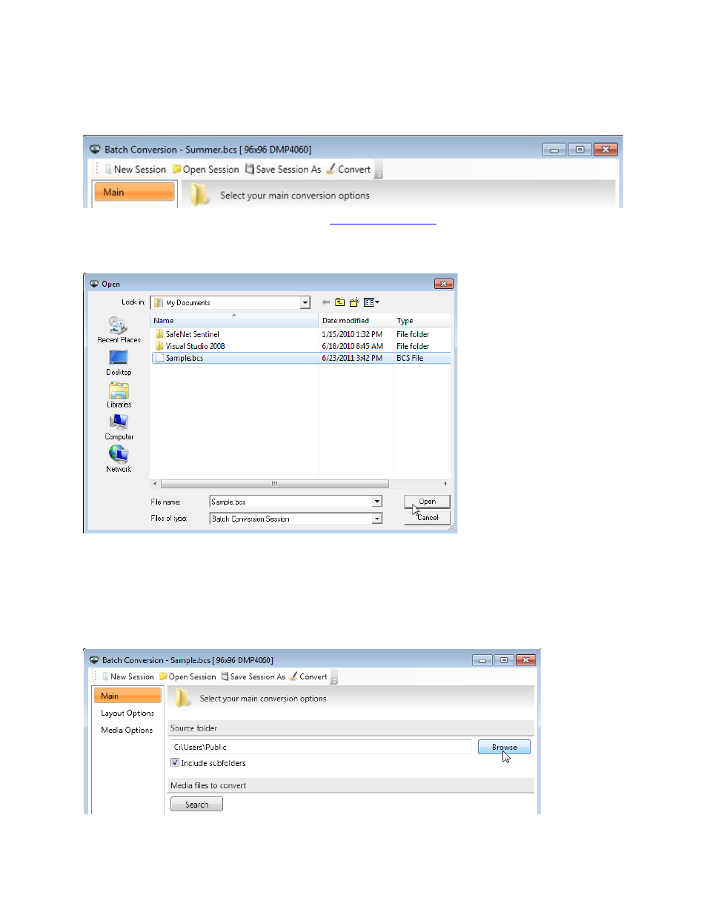Click the Up One Level folder icon
707x915 pixels.
[x=339, y=302]
